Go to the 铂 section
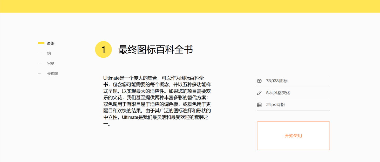 49,53
